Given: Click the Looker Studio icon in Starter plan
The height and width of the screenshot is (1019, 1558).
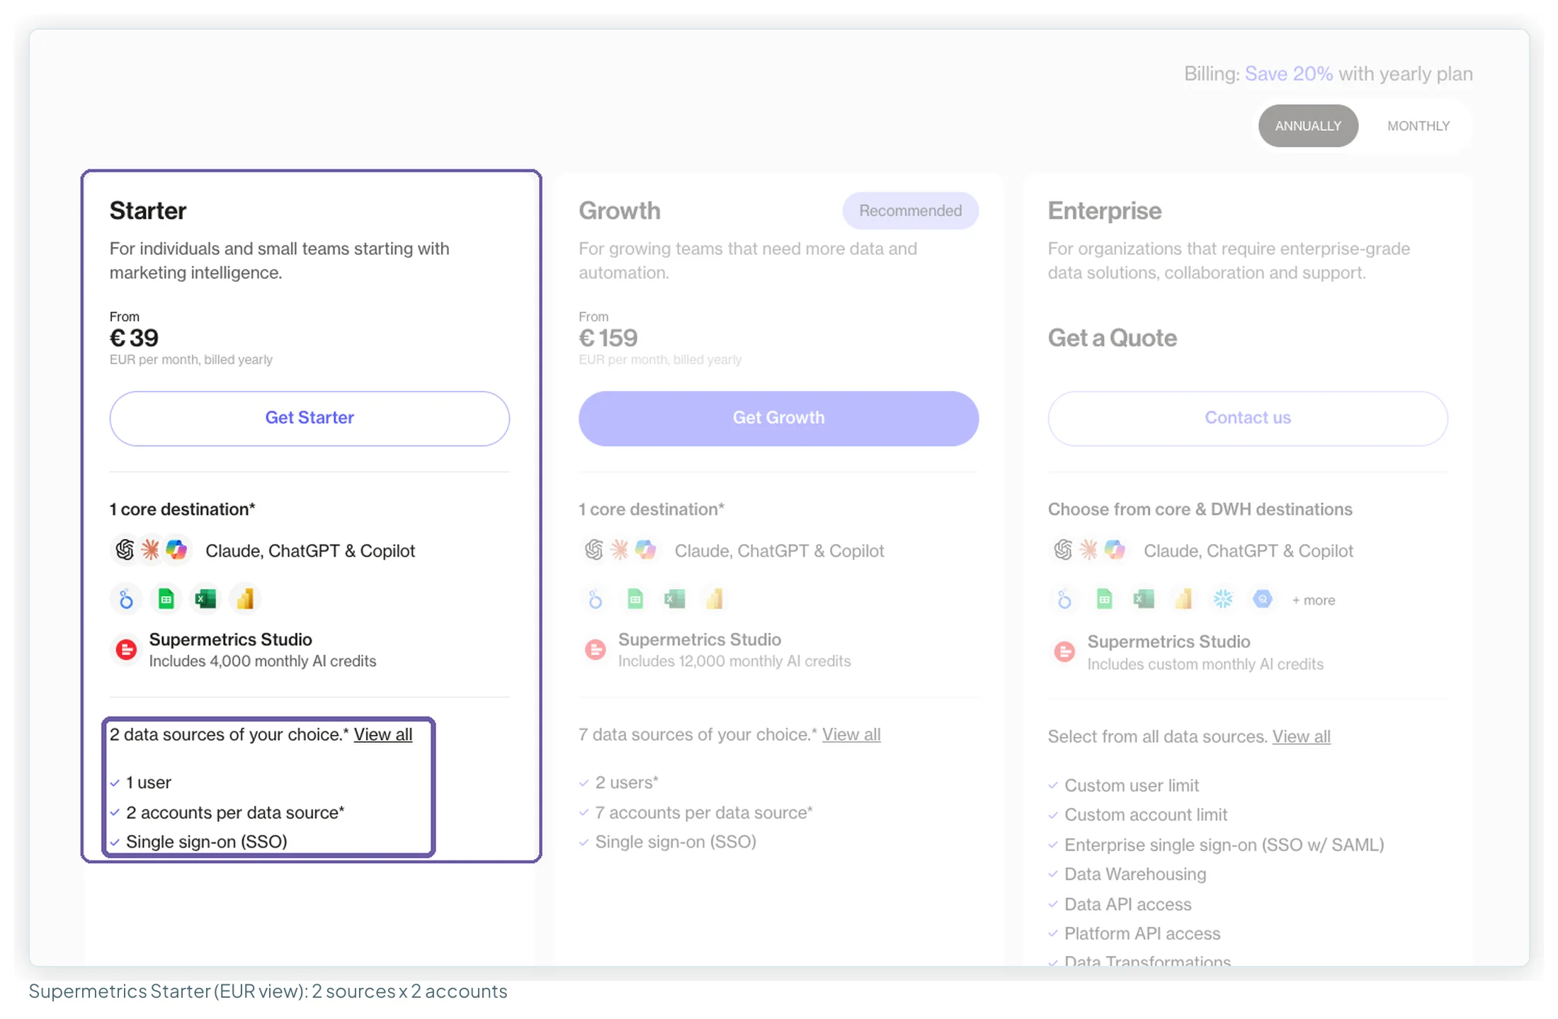Looking at the screenshot, I should click(126, 600).
